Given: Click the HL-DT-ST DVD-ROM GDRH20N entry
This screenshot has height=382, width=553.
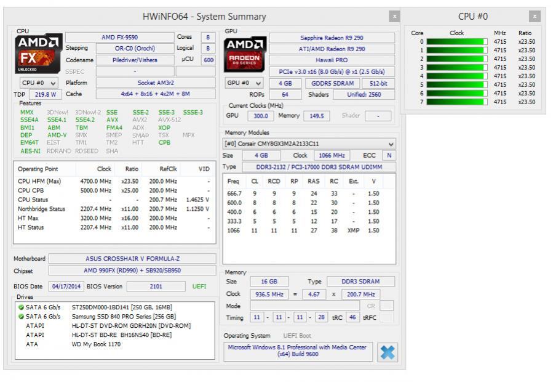Looking at the screenshot, I should [x=131, y=326].
